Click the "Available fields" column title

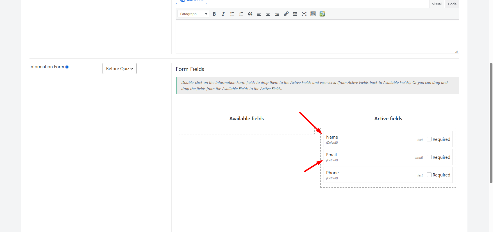pyautogui.click(x=247, y=119)
